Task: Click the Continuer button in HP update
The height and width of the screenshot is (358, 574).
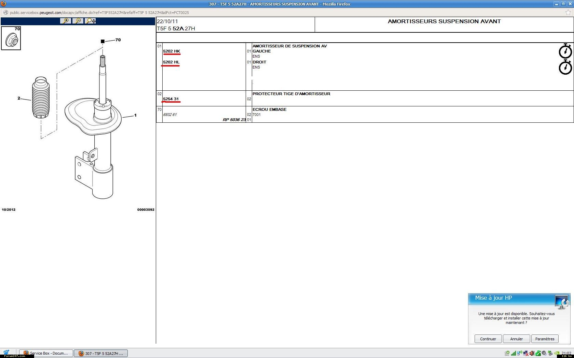Action: tap(488, 339)
